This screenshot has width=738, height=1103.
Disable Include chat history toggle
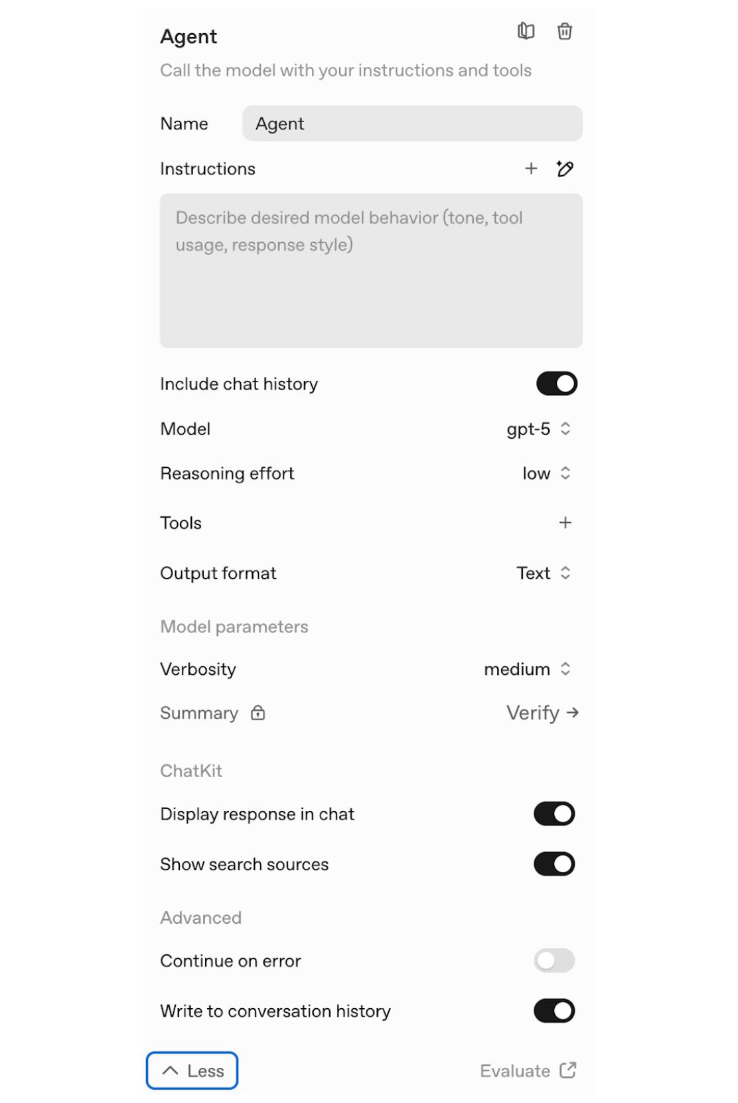(x=556, y=384)
